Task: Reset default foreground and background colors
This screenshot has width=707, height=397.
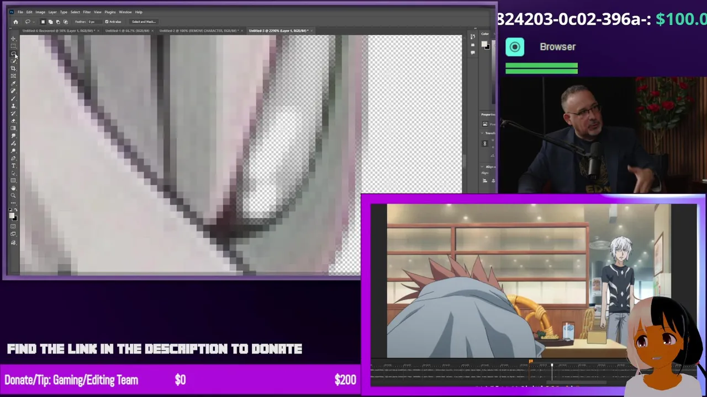Action: coord(10,210)
